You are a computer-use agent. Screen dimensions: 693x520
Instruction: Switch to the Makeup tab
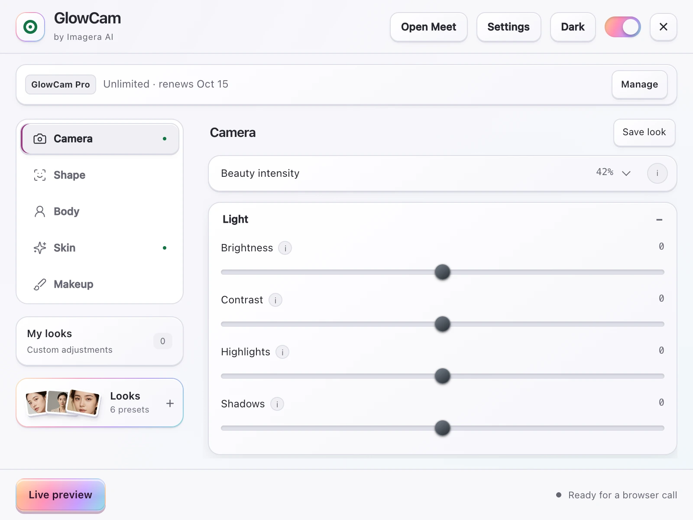click(100, 284)
